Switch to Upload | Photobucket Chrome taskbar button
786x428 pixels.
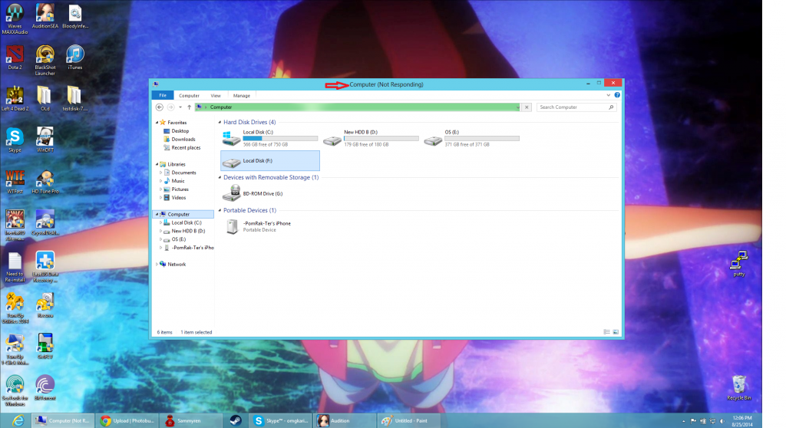point(127,420)
